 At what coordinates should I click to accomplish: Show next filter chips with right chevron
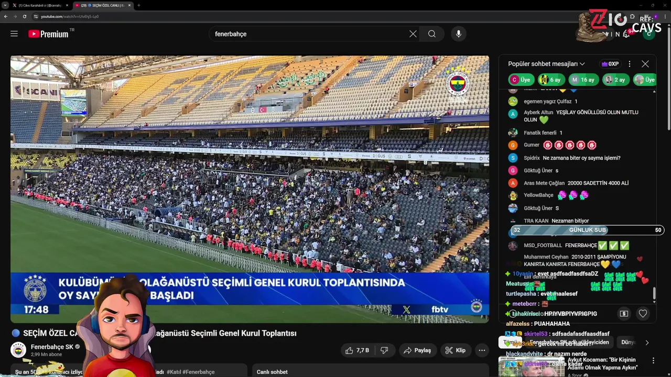pyautogui.click(x=647, y=342)
